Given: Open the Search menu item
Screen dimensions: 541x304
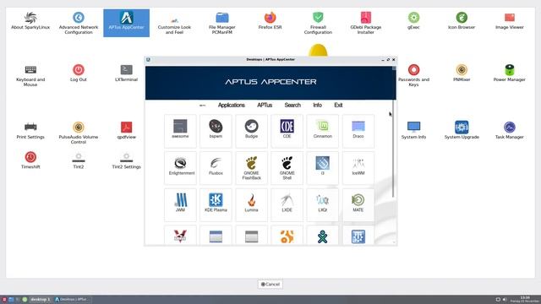Looking at the screenshot, I should click(x=292, y=105).
